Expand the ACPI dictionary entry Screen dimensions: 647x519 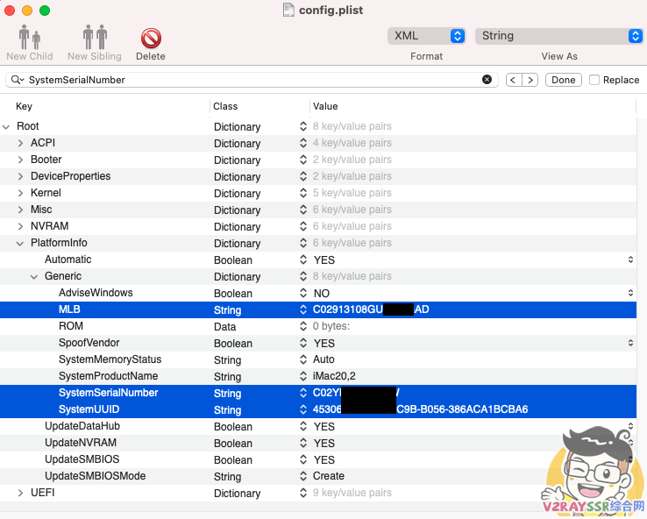[21, 143]
